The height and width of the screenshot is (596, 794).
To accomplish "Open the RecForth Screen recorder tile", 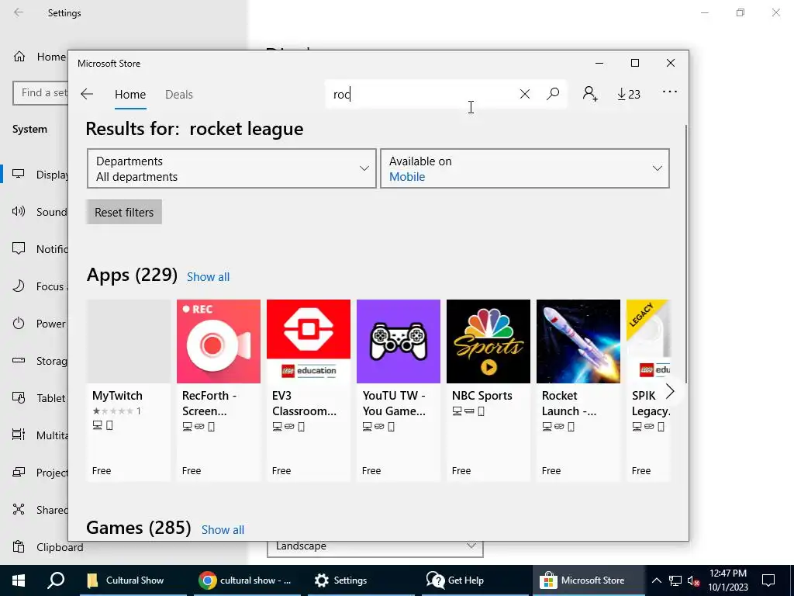I will (x=218, y=390).
